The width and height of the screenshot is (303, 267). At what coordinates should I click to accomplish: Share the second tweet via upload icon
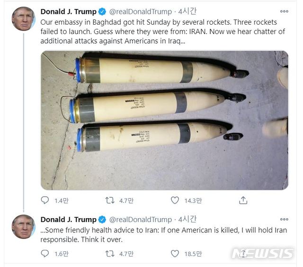243,254
